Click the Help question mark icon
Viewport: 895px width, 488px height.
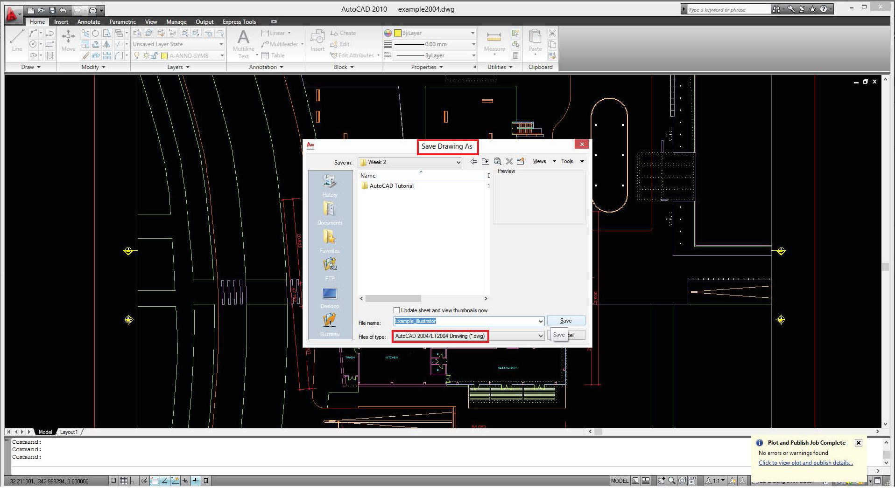point(824,9)
